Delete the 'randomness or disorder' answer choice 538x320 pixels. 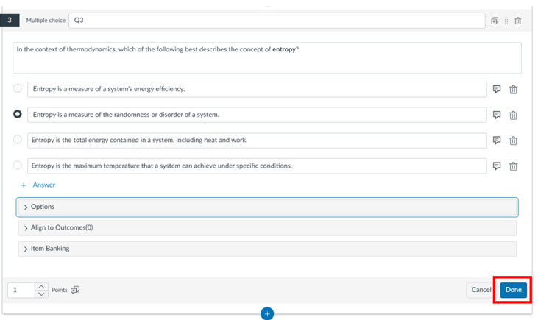(513, 115)
